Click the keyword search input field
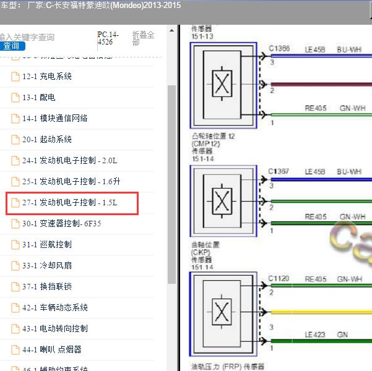The height and width of the screenshot is (371, 372). [x=27, y=37]
